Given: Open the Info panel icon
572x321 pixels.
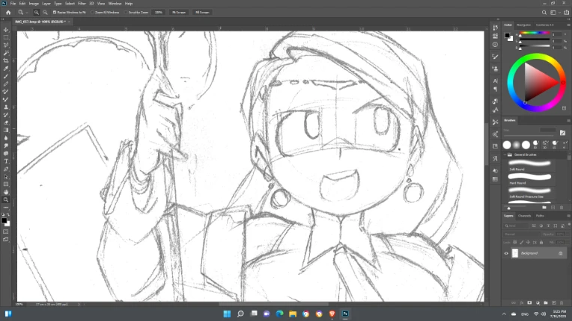Looking at the screenshot, I should (x=495, y=44).
